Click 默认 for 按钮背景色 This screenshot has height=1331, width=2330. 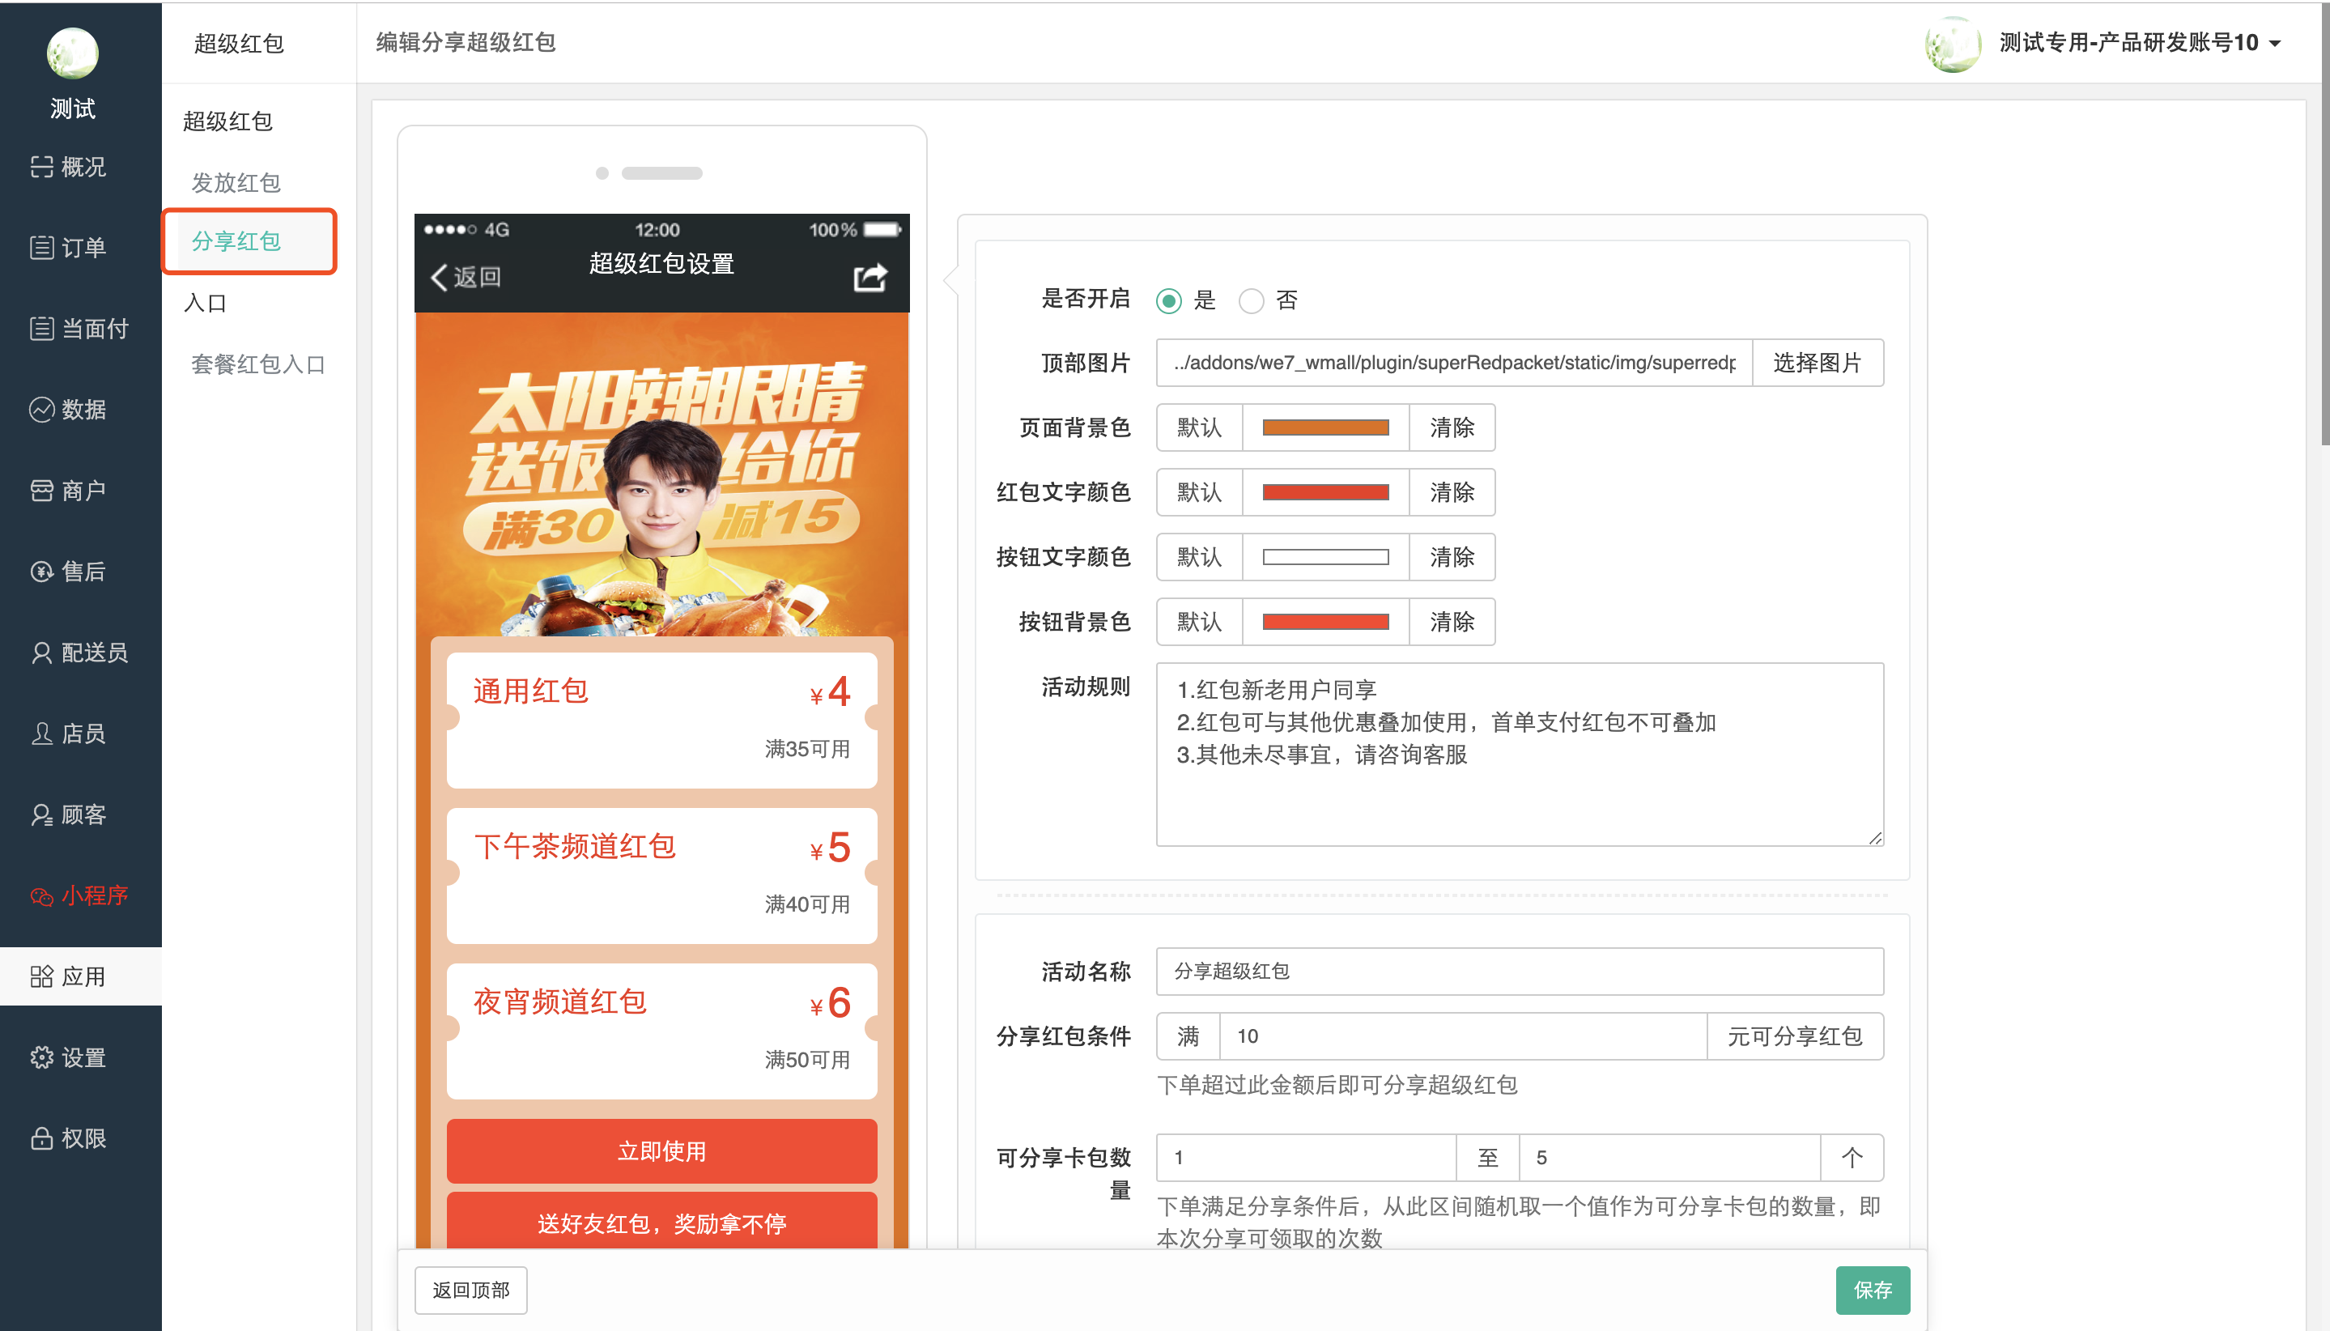point(1199,623)
